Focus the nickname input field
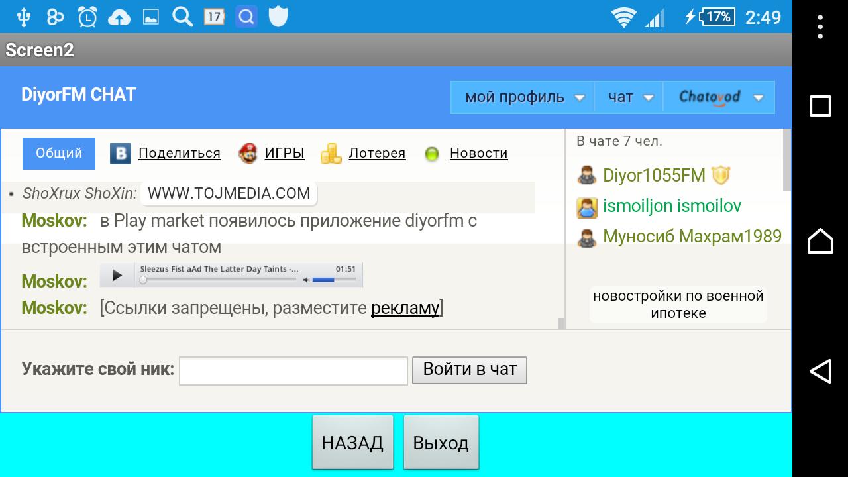 [293, 370]
